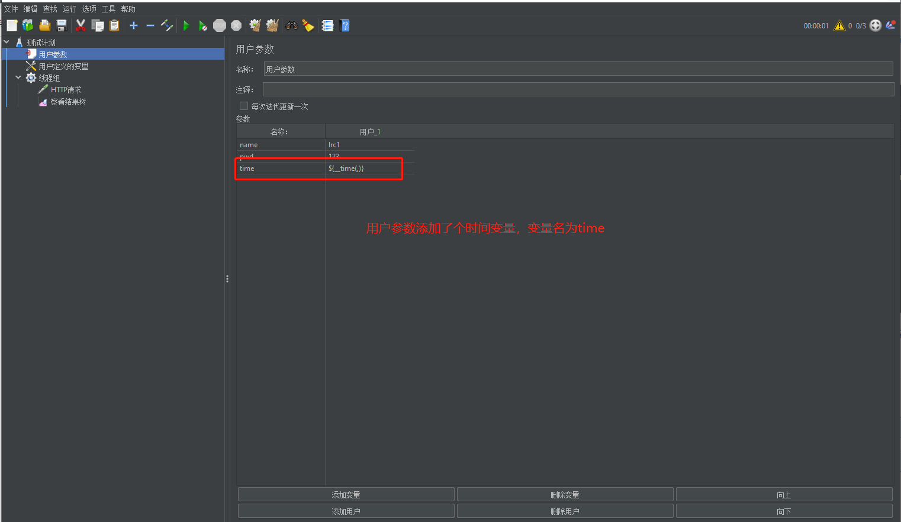Select the '${__time(,)}' value cell

370,168
